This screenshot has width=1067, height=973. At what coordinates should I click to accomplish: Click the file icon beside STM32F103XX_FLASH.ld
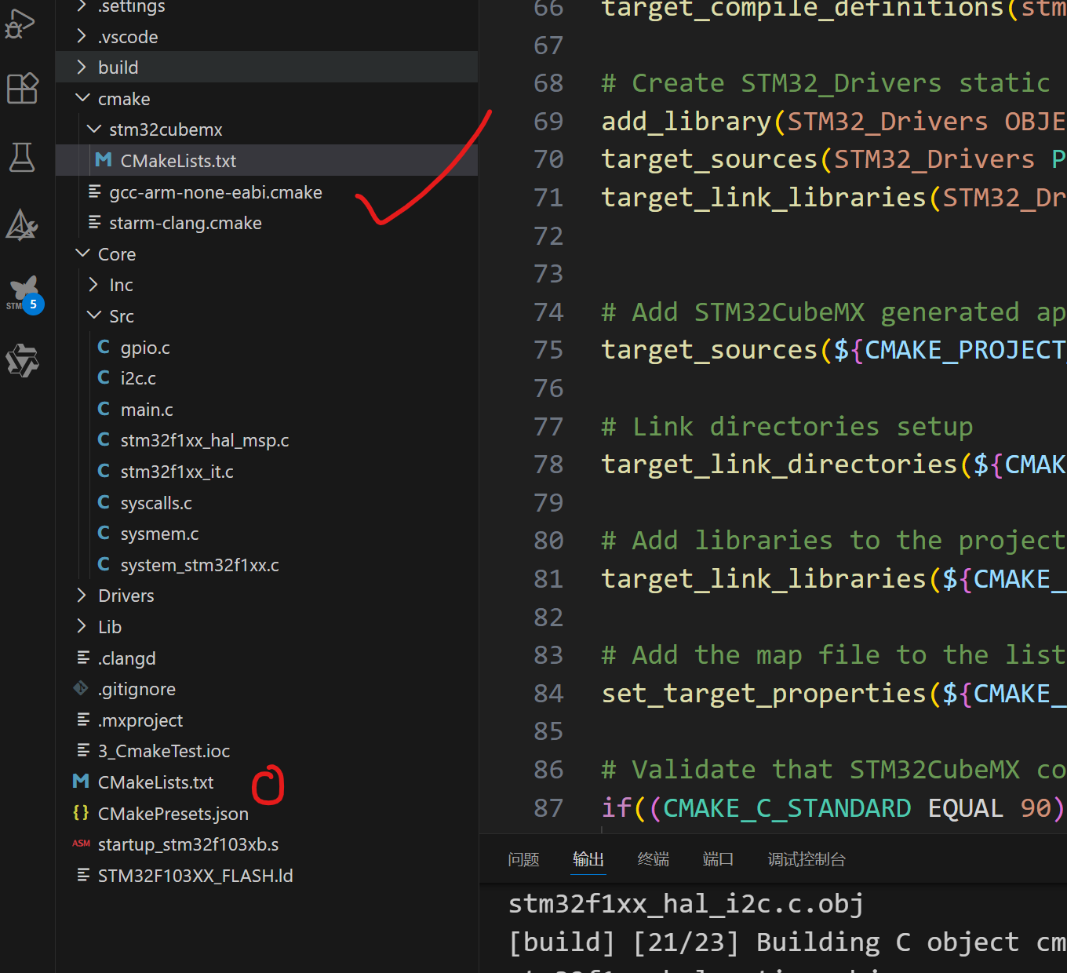(83, 874)
